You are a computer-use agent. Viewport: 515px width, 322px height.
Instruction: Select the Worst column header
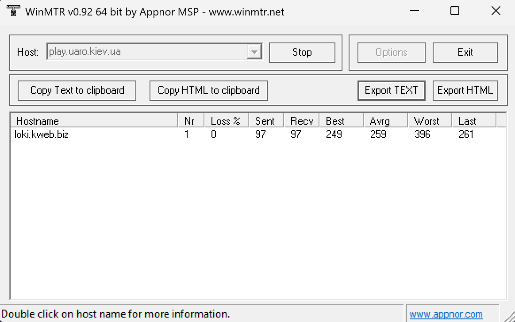point(430,121)
